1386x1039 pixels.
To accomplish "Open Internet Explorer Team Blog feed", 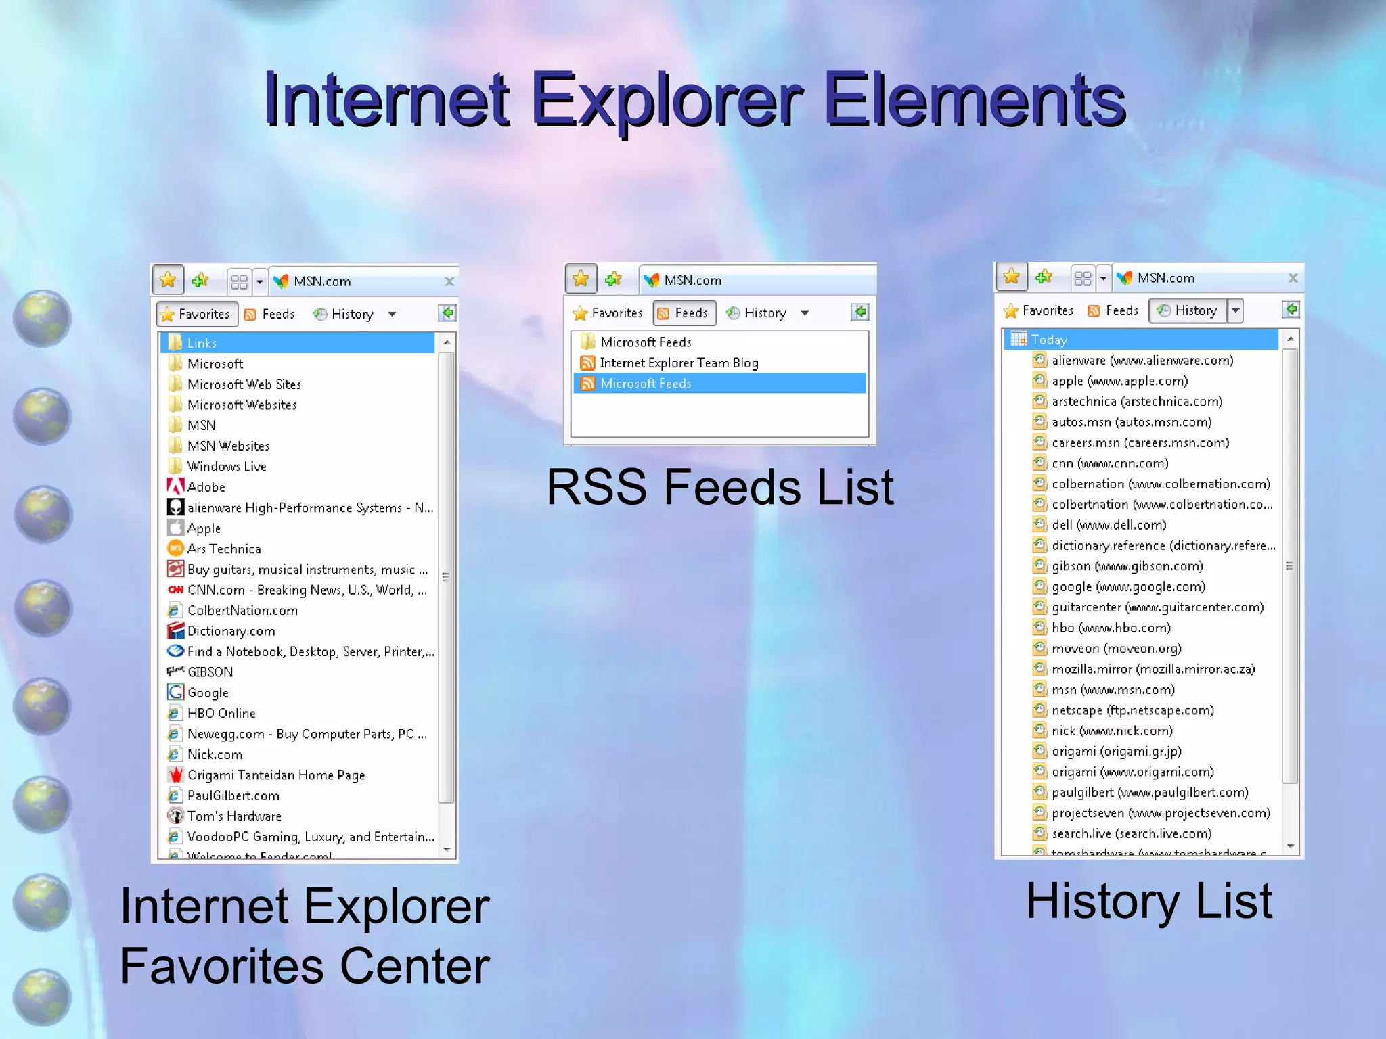I will [720, 363].
